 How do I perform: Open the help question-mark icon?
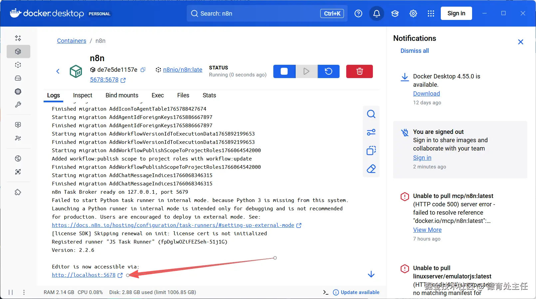pos(358,13)
